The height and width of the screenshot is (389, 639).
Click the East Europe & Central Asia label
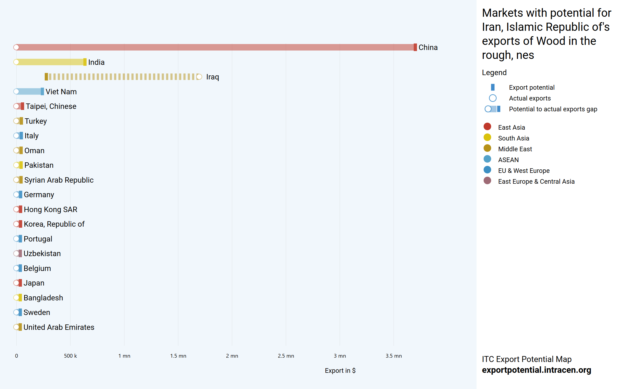click(536, 182)
